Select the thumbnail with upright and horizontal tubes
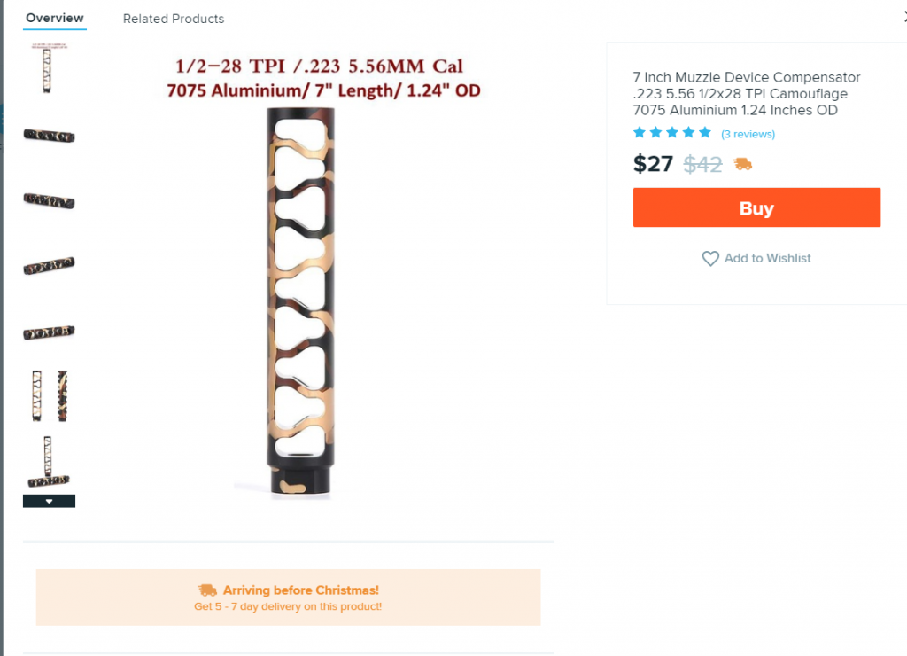Viewport: 907px width, 656px height. pos(49,461)
